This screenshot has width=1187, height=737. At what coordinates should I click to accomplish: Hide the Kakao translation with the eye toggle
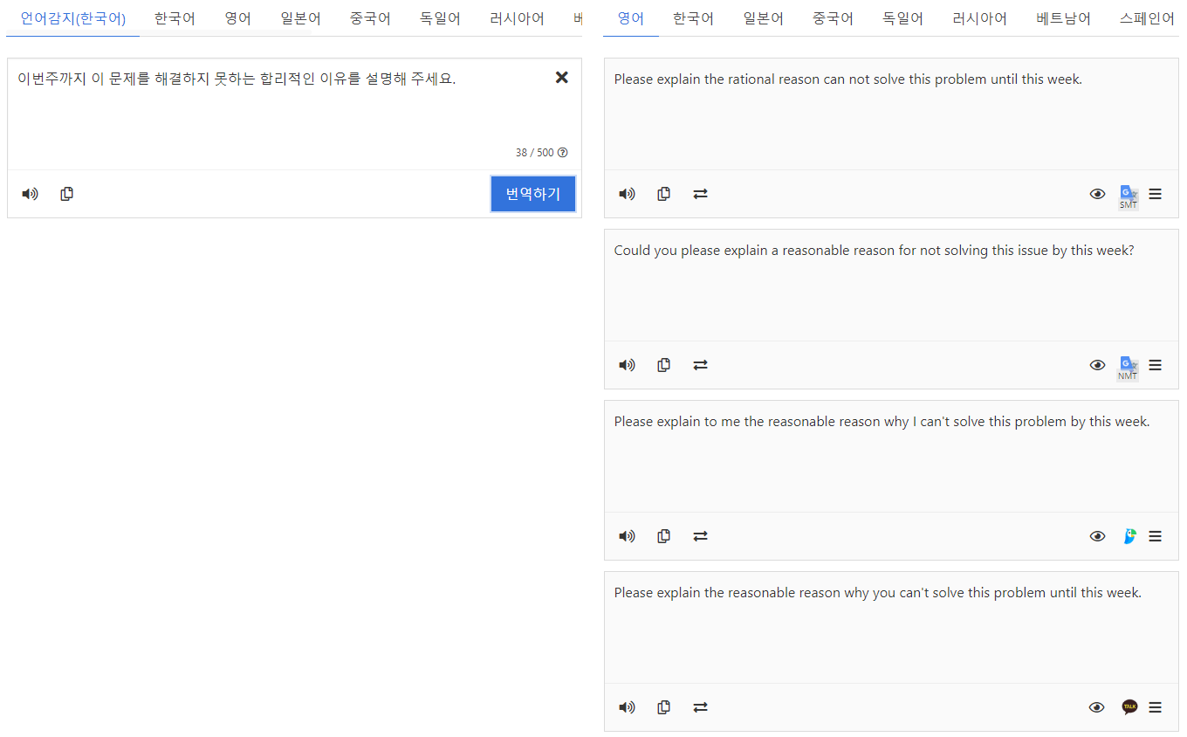coord(1097,706)
